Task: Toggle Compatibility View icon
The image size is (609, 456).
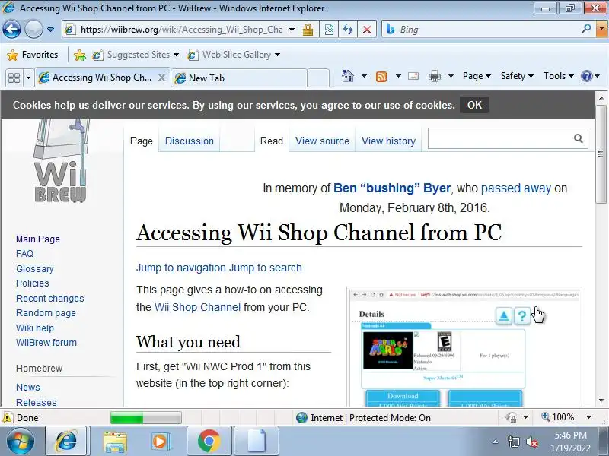Action: tap(329, 30)
